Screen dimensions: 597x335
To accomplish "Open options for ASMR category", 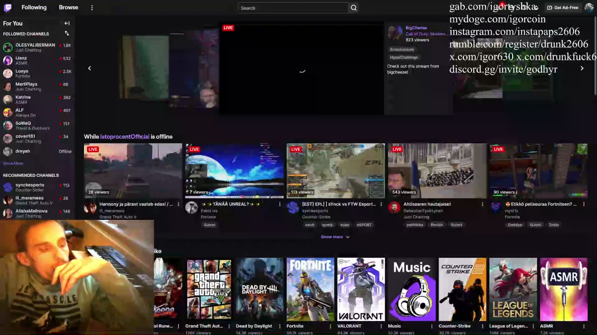I will pyautogui.click(x=584, y=326).
